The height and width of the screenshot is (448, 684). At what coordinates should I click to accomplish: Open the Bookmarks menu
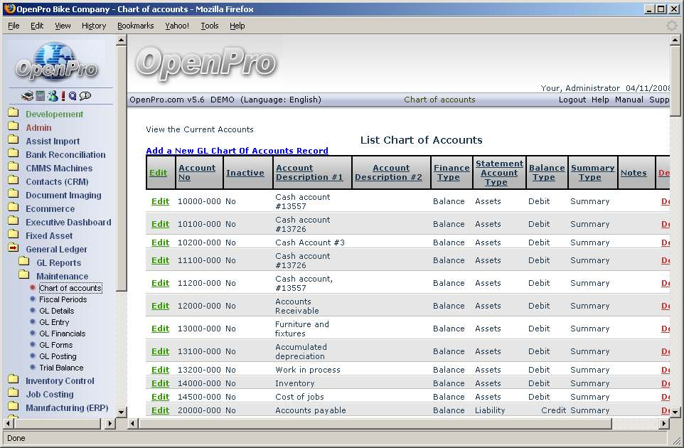135,26
